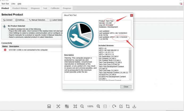Viewport: 184px width, 111px height.
Task: Click the text recognition scan icon
Action: (x=58, y=106)
